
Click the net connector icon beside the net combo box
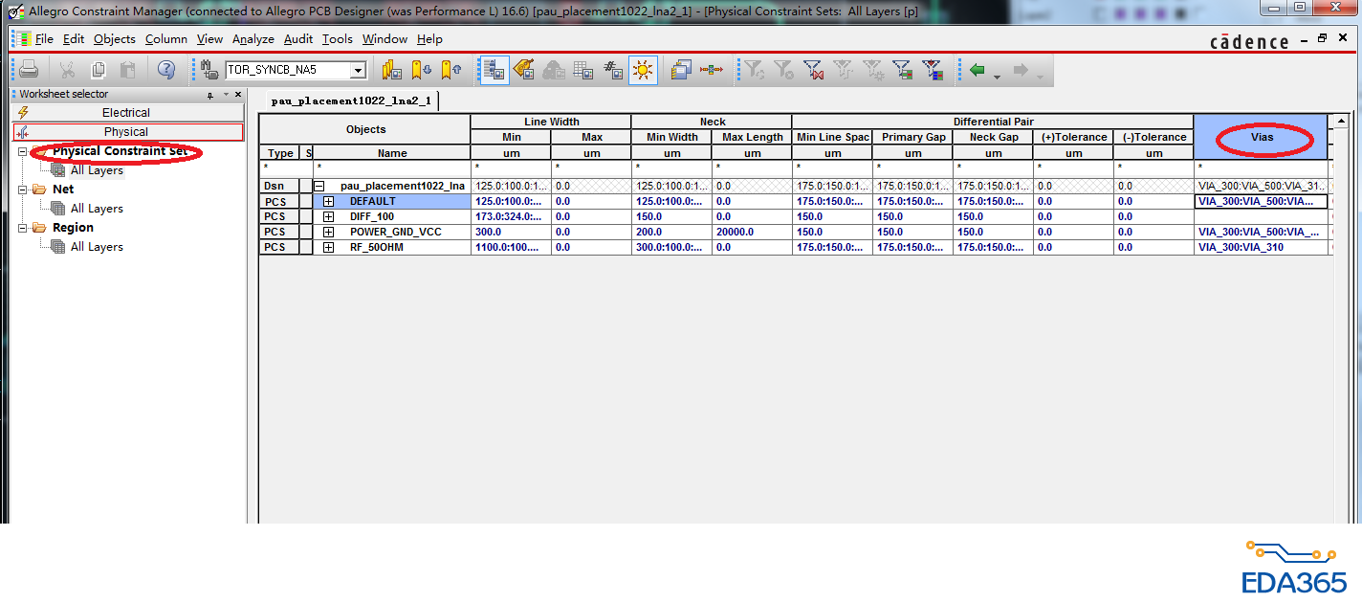point(209,70)
